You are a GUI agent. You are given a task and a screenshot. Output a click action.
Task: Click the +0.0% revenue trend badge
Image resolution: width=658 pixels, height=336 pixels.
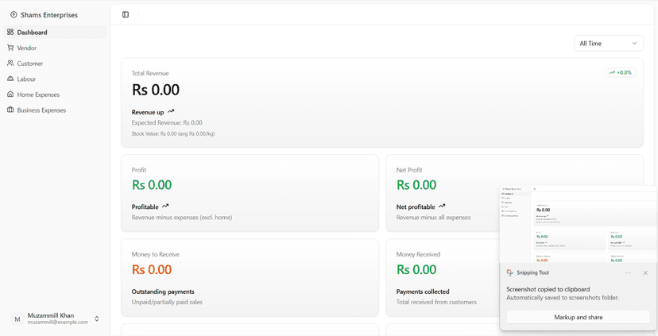coord(620,72)
